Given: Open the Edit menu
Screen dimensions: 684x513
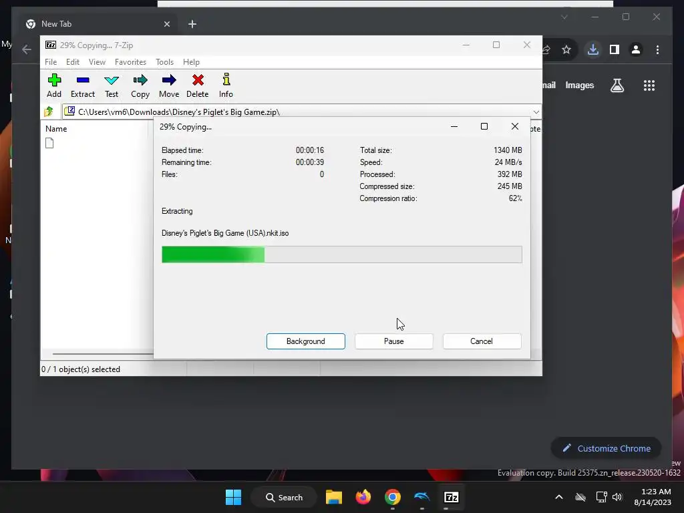Looking at the screenshot, I should pyautogui.click(x=72, y=62).
